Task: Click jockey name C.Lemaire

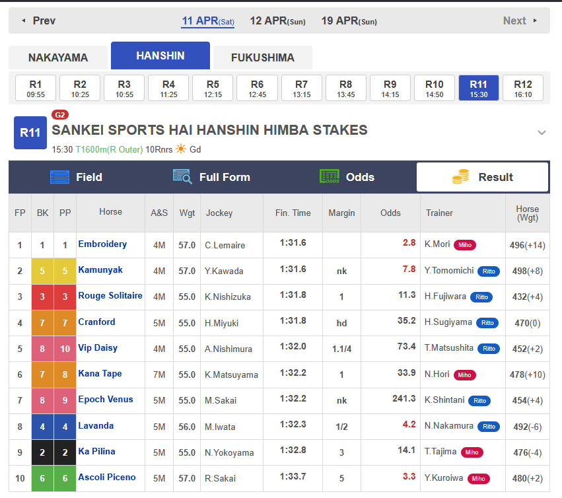Action: click(x=225, y=245)
